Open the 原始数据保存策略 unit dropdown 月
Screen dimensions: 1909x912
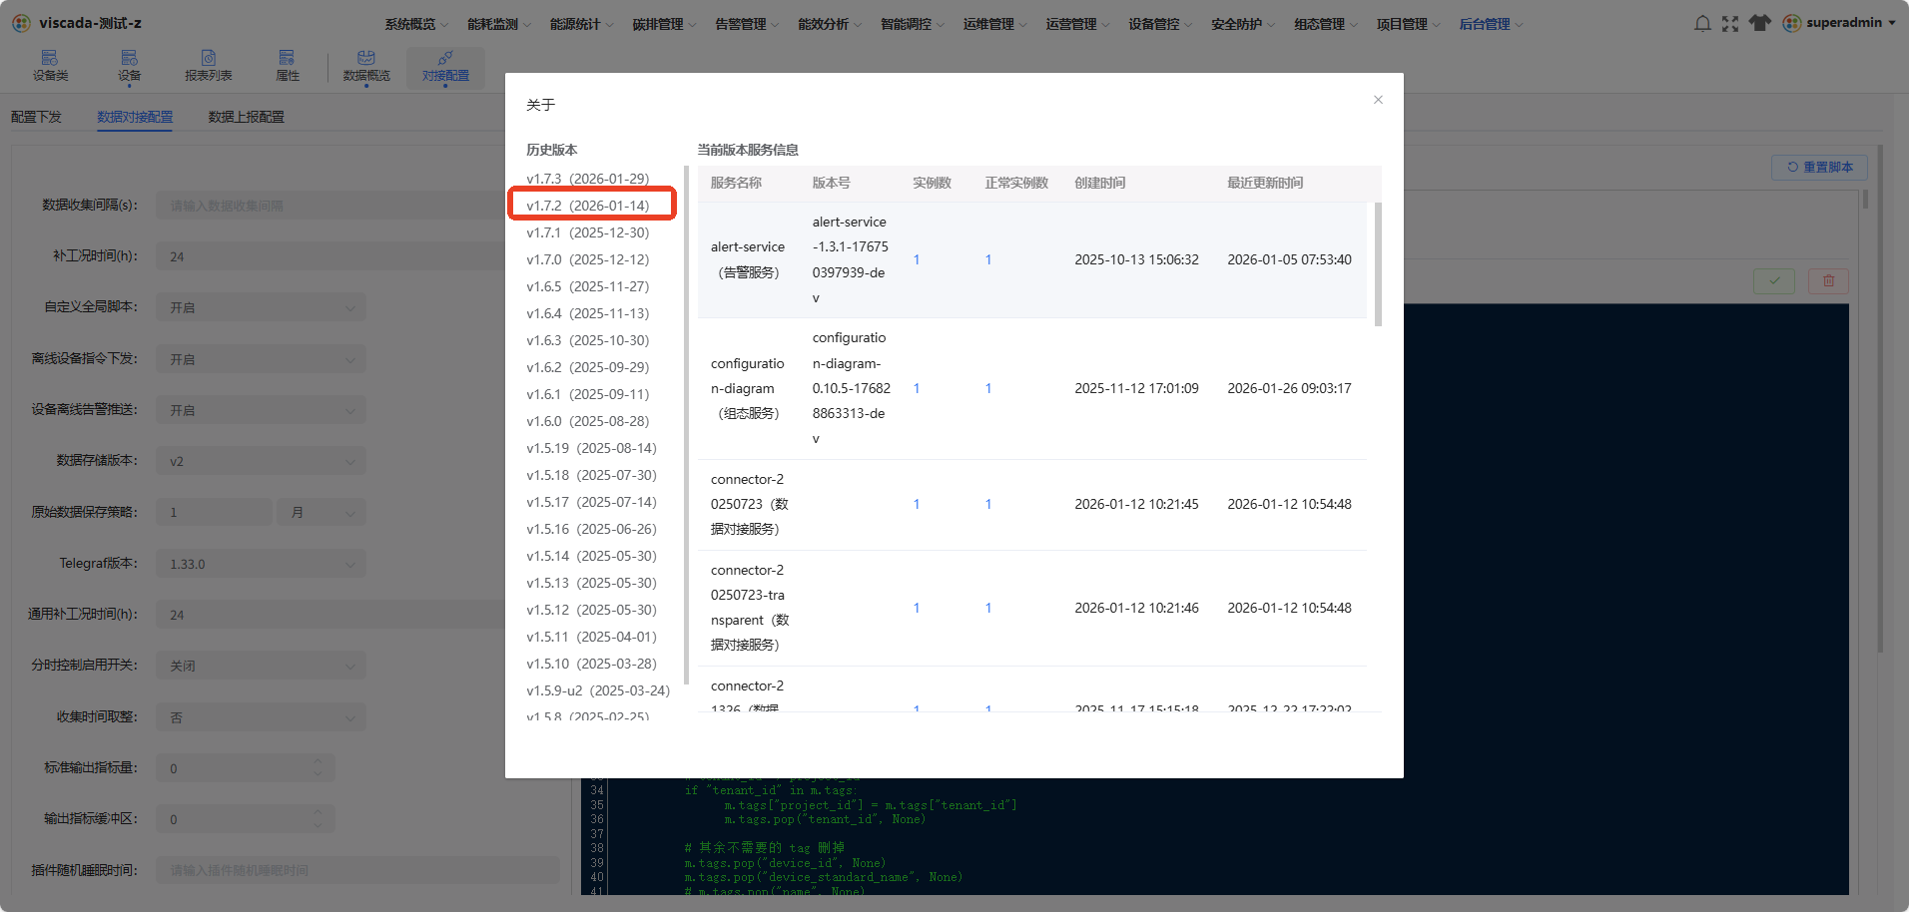coord(321,512)
